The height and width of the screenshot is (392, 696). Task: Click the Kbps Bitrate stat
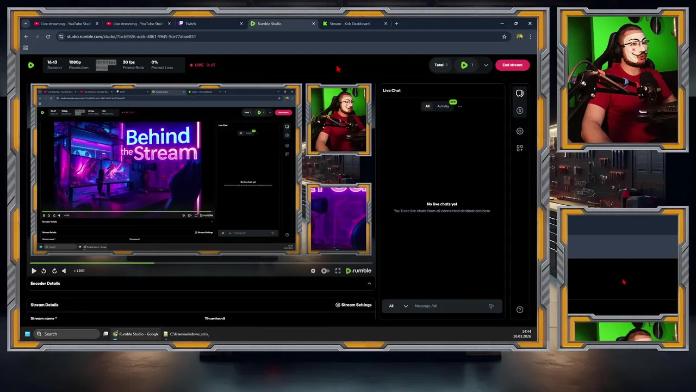click(x=105, y=65)
